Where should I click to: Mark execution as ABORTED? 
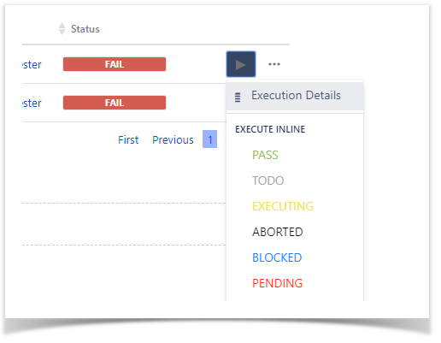click(x=277, y=232)
